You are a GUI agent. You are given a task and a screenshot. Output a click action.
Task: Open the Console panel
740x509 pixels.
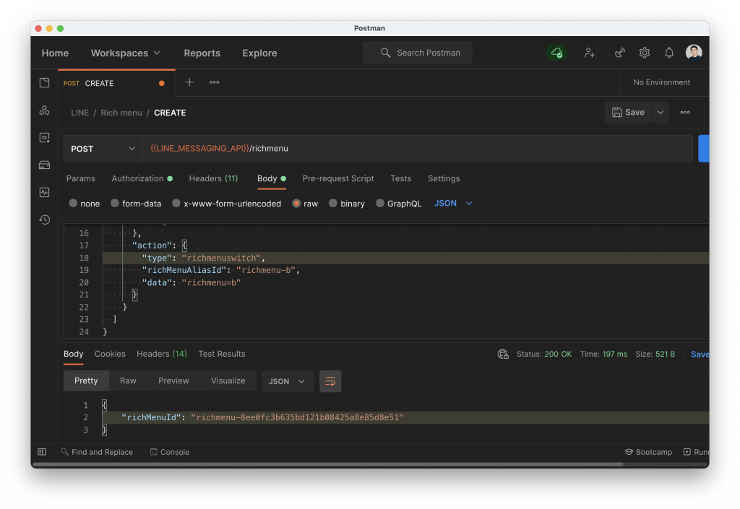[x=169, y=452]
